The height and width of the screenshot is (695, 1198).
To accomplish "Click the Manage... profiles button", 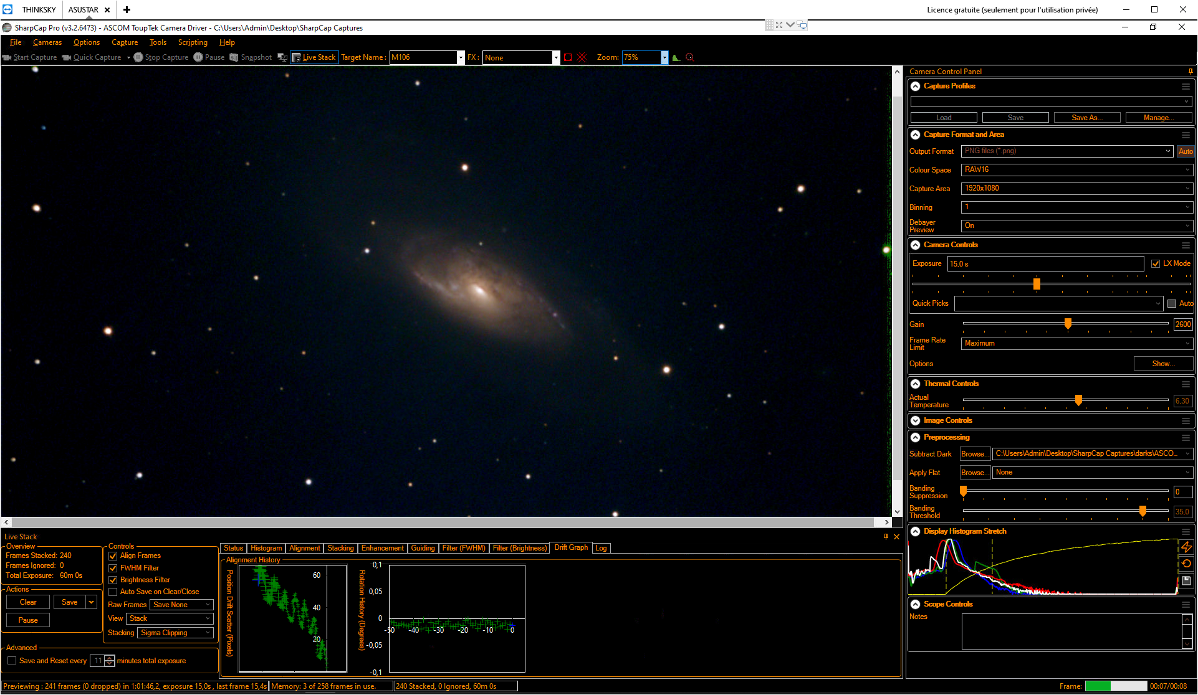I will pos(1159,118).
